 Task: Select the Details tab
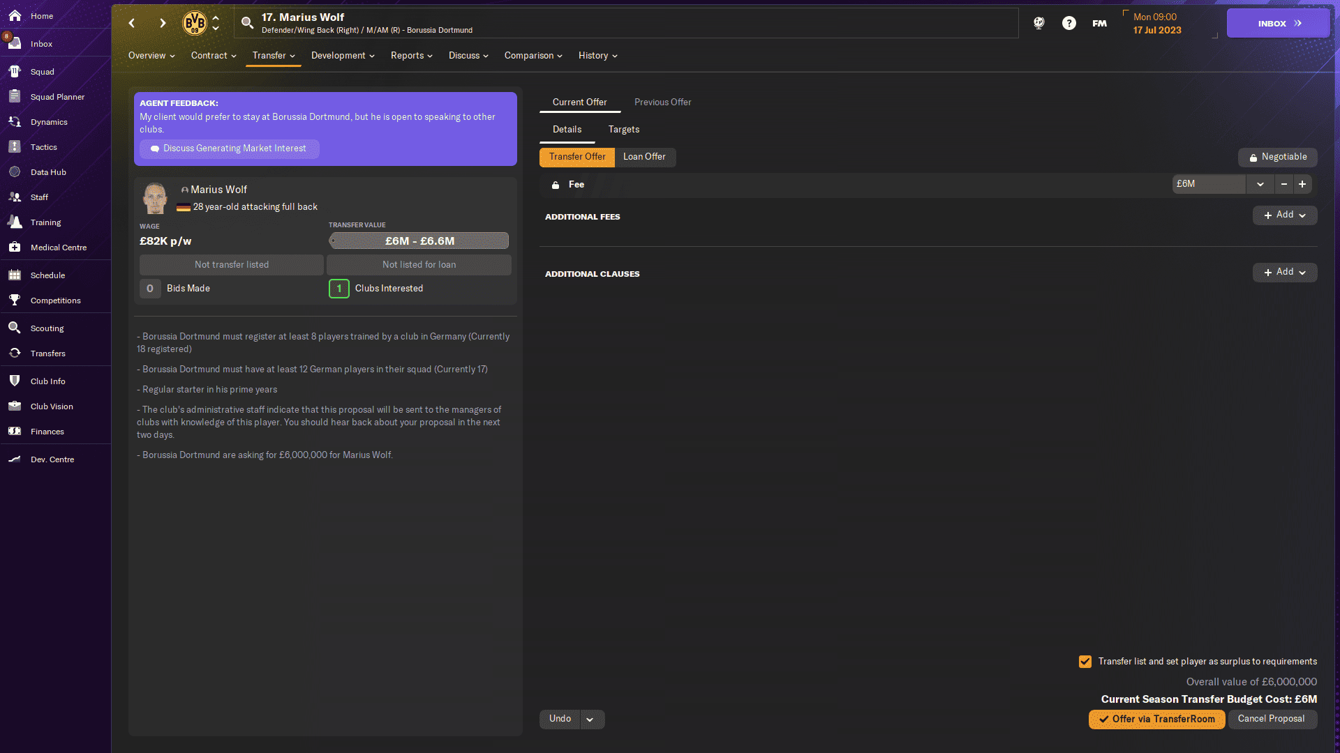[567, 130]
